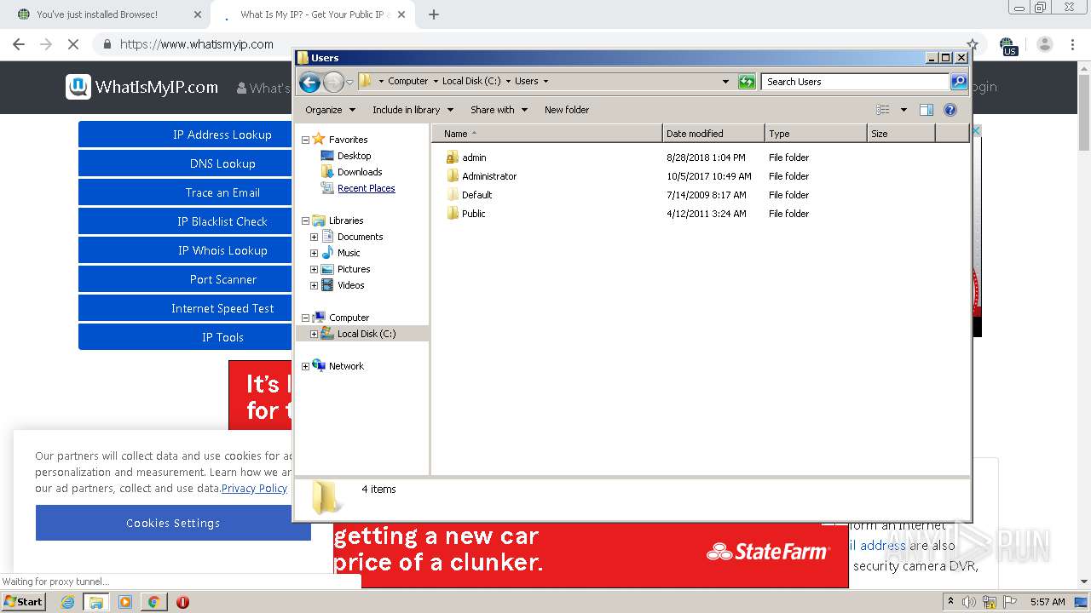Image resolution: width=1091 pixels, height=613 pixels.
Task: Open the Share with menu
Action: (499, 110)
